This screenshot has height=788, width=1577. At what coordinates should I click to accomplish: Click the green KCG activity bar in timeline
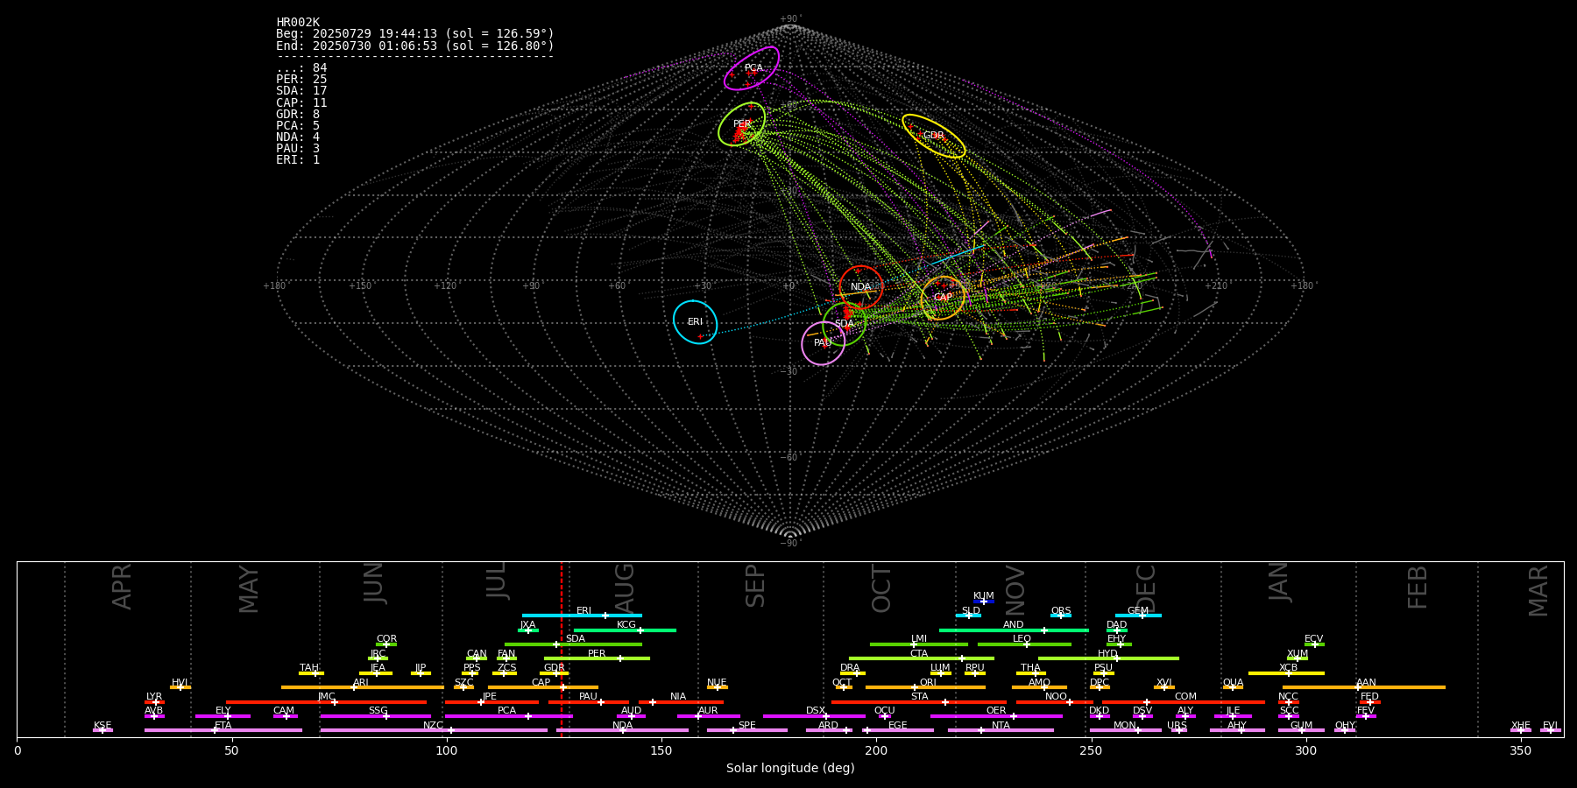(x=625, y=630)
